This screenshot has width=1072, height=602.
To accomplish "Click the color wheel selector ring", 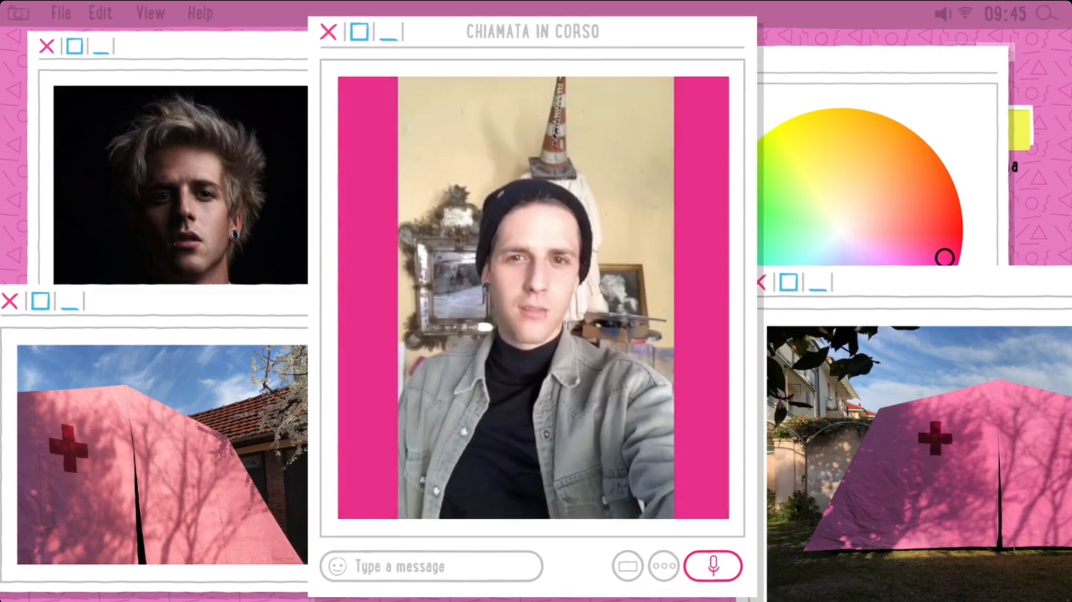I will coord(945,257).
